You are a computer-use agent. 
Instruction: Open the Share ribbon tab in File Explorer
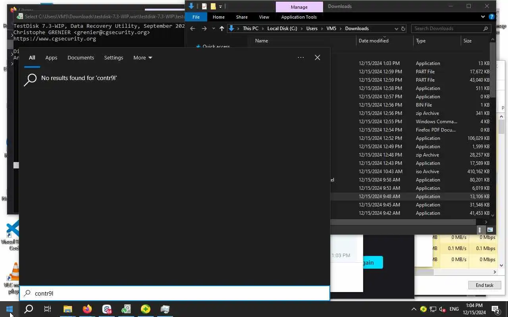point(242,17)
